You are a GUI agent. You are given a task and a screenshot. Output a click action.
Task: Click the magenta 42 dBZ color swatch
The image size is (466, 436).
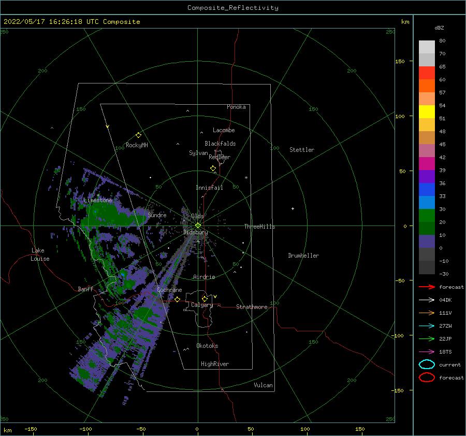(x=427, y=163)
